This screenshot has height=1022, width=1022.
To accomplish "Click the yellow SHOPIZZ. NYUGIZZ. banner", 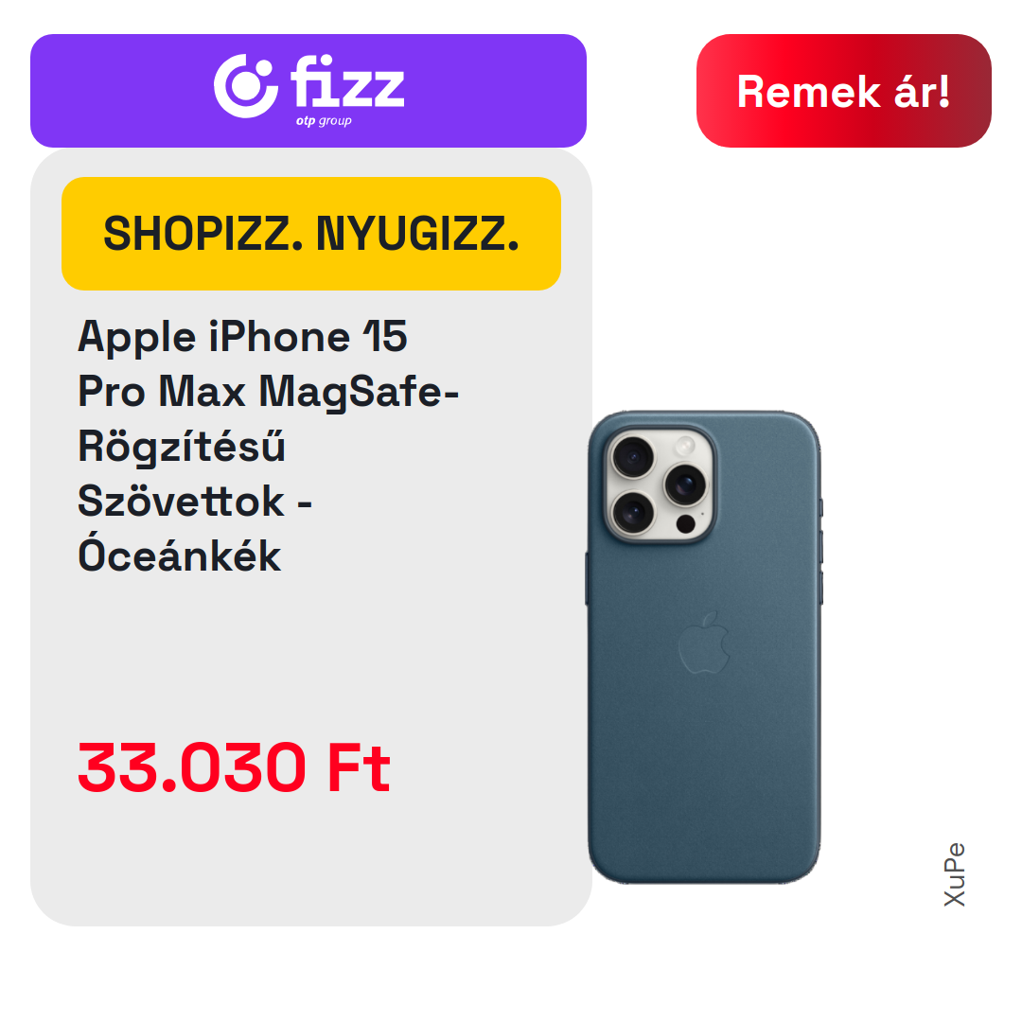I will click(311, 234).
